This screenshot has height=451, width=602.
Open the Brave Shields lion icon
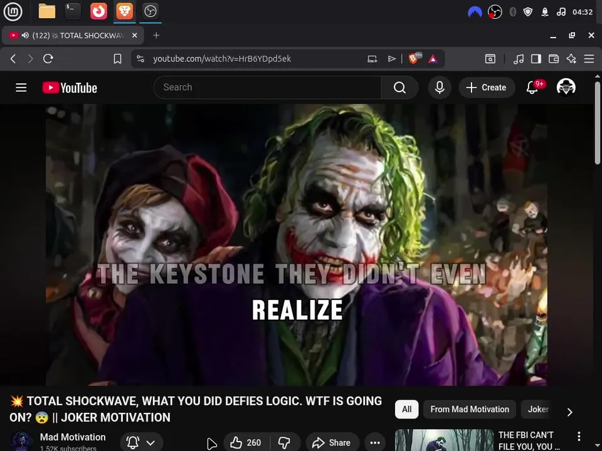pos(415,58)
